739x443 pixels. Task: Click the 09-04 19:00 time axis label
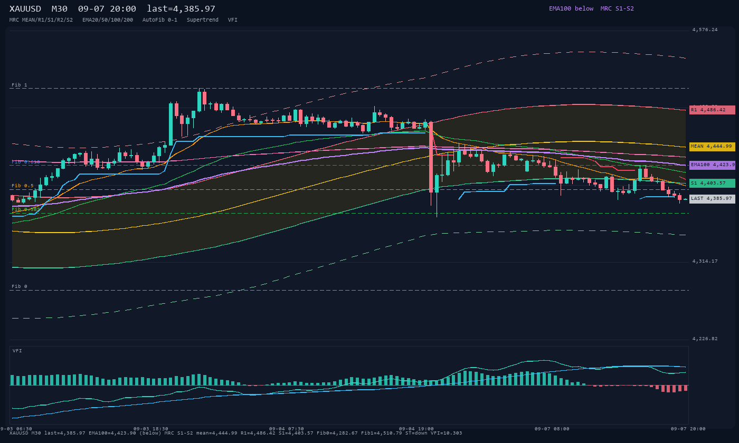tap(416, 429)
